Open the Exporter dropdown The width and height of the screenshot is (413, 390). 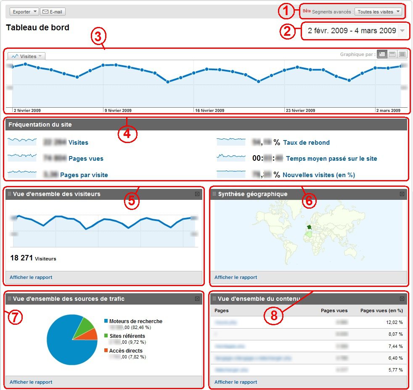click(x=24, y=12)
